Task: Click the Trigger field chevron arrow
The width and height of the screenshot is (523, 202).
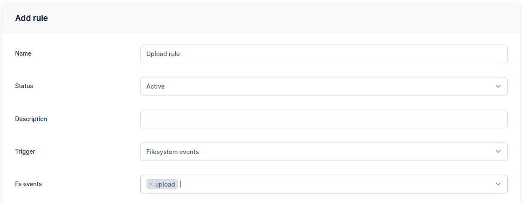Action: pos(498,151)
